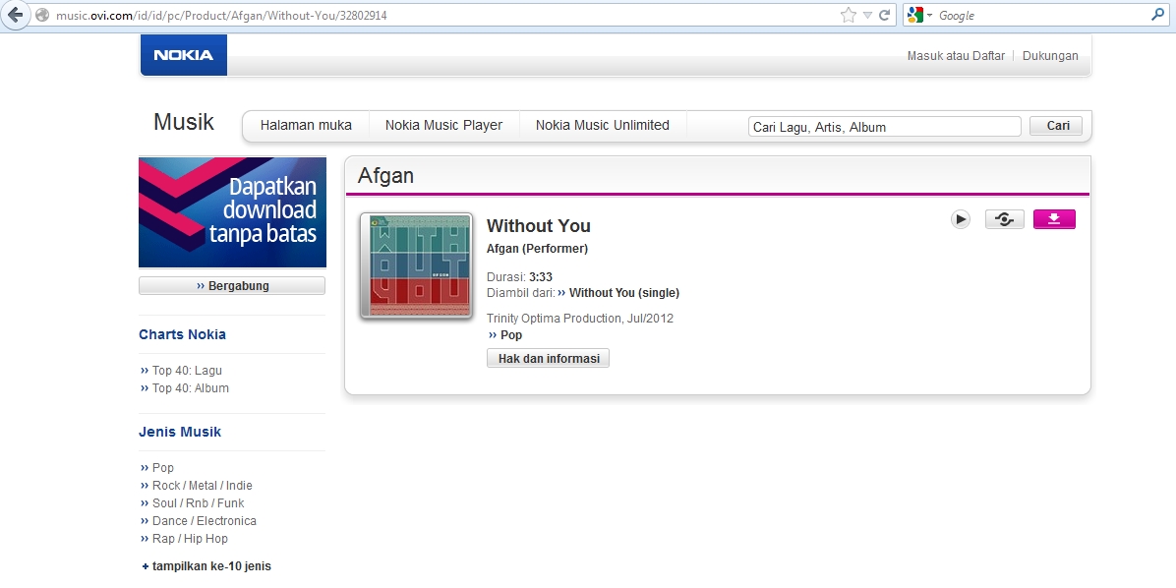This screenshot has height=588, width=1176.
Task: Click the browser search magnifier icon
Action: click(1158, 14)
